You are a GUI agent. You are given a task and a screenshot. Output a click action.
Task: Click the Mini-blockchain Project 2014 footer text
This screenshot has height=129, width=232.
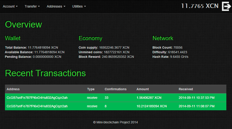[115, 122]
